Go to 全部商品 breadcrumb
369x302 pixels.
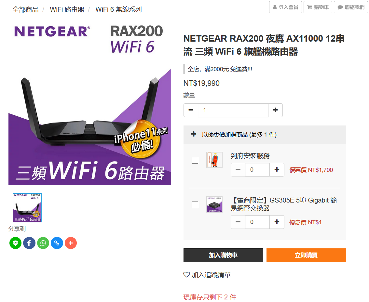pyautogui.click(x=25, y=9)
